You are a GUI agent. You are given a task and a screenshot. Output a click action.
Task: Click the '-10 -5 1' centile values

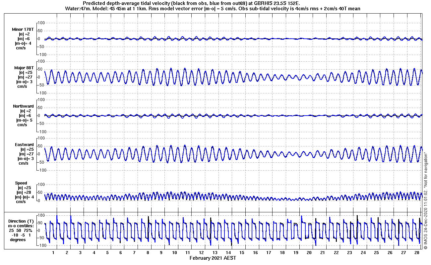(21, 235)
